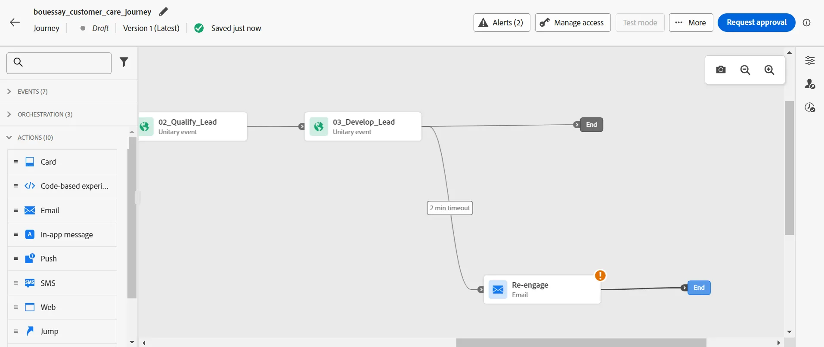Viewport: 824px width, 347px height.
Task: Click the canvas horizontal scrollbar thumb
Action: click(x=581, y=343)
